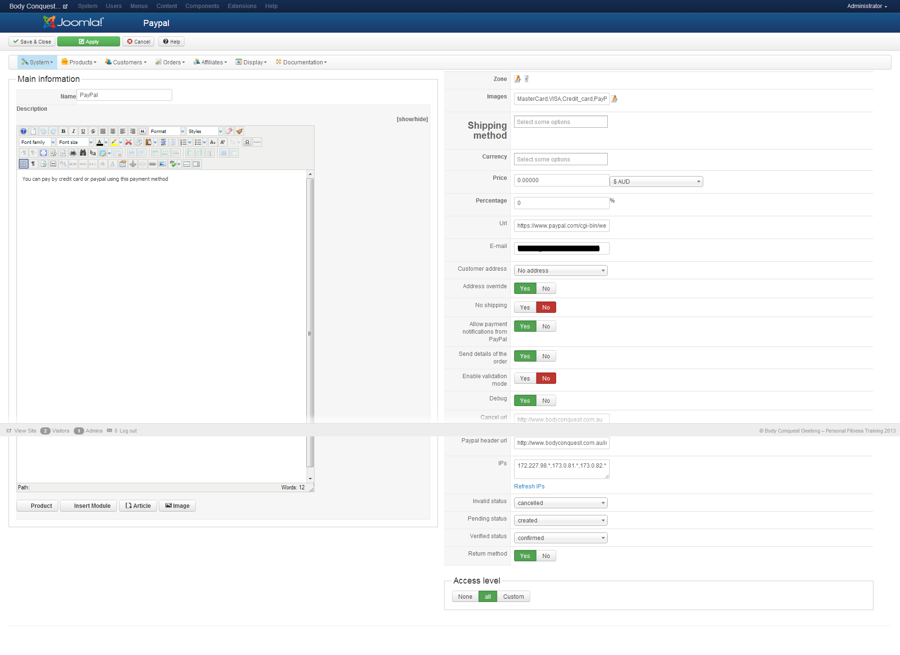This screenshot has height=655, width=900.
Task: Click the Save & Close button
Action: tap(32, 42)
